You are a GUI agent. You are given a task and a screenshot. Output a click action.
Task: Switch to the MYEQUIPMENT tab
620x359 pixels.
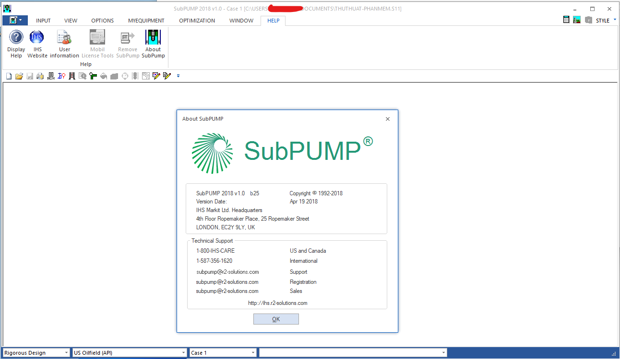click(146, 21)
